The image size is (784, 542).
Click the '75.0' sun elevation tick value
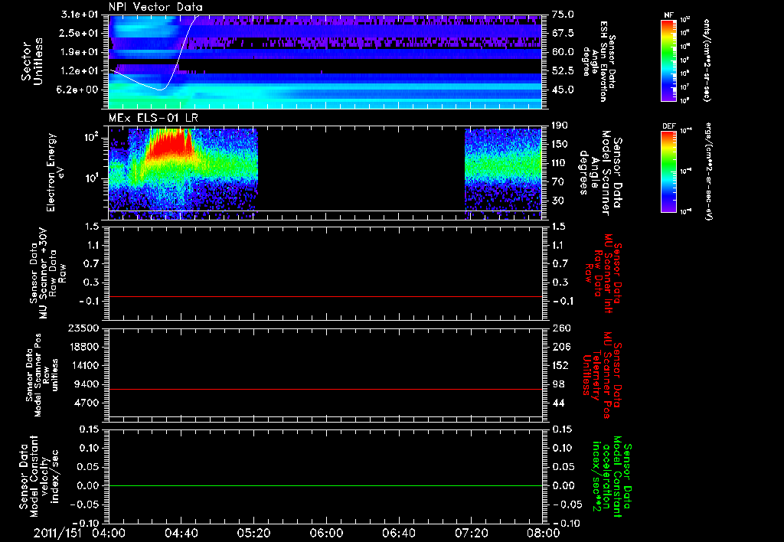click(x=563, y=15)
